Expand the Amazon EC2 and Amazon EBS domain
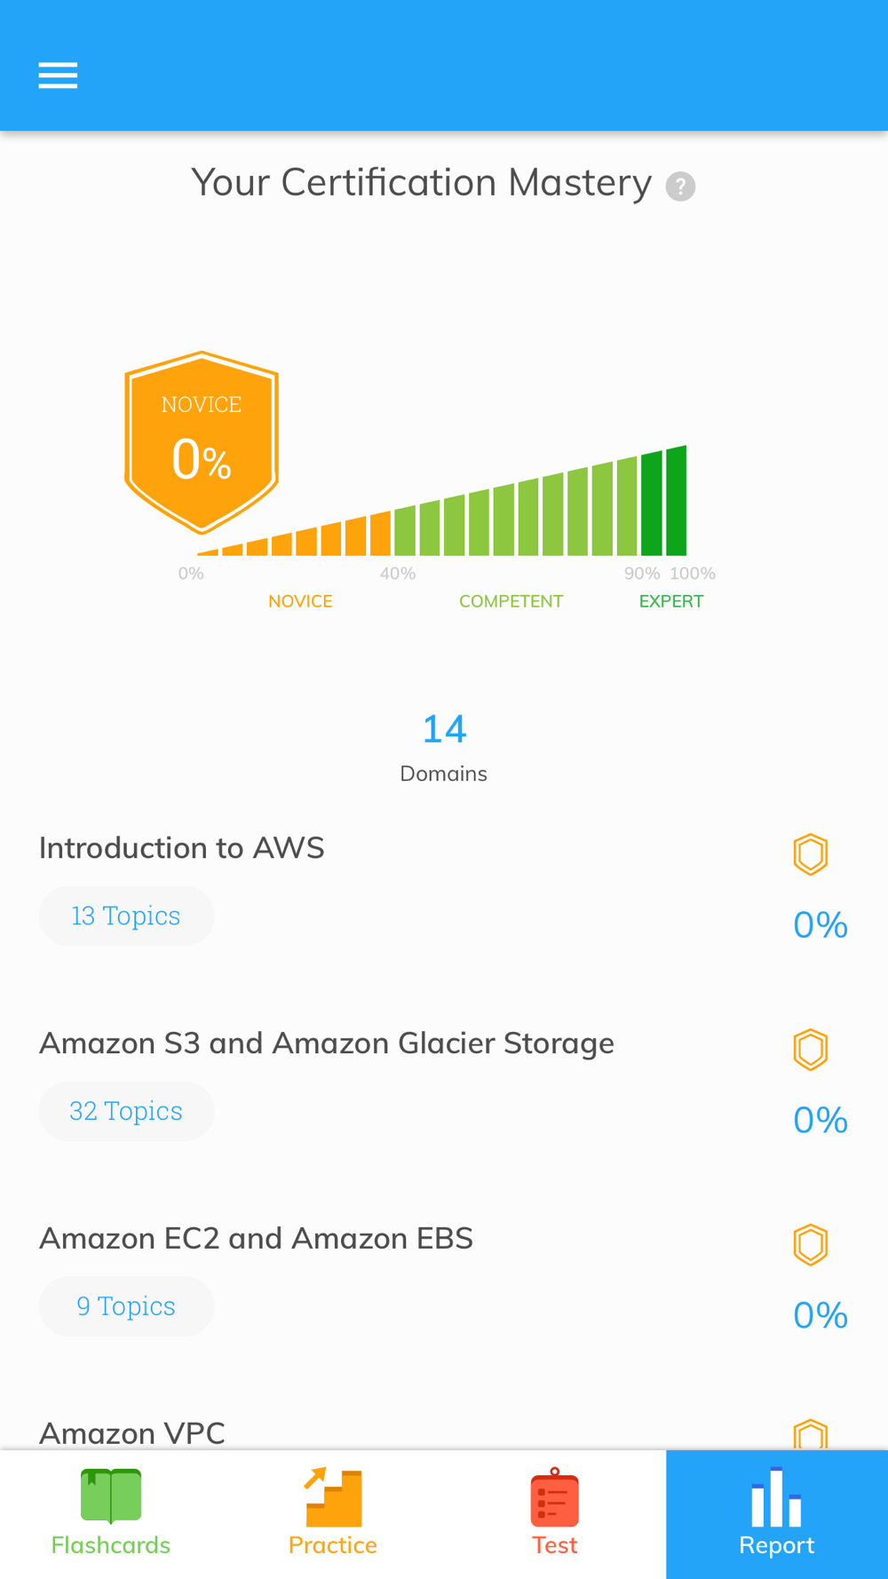Viewport: 888px width, 1579px height. click(257, 1239)
